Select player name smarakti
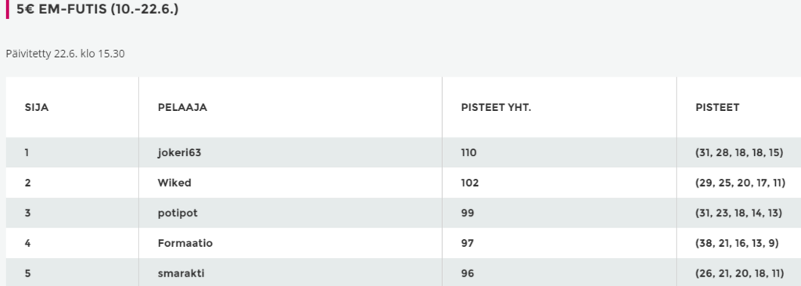Viewport: 801px width, 286px height. (x=181, y=273)
